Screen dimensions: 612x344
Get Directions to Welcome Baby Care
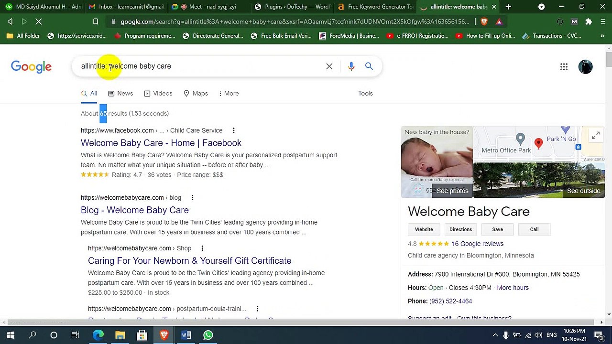click(461, 229)
